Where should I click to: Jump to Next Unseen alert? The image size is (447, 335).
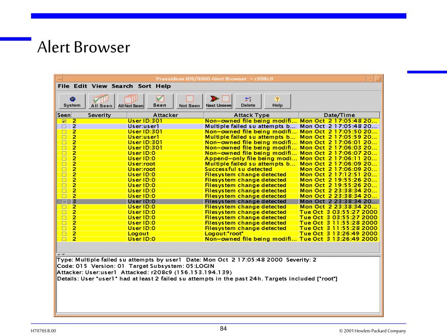point(219,101)
